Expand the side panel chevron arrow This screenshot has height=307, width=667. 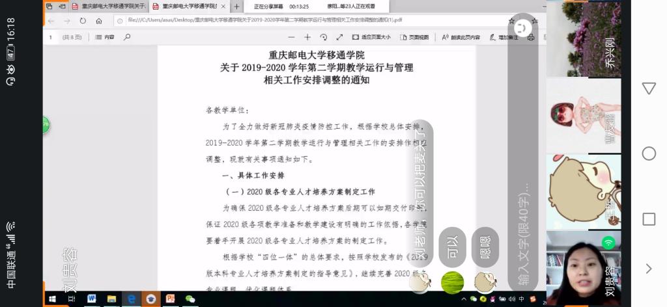[x=649, y=268]
